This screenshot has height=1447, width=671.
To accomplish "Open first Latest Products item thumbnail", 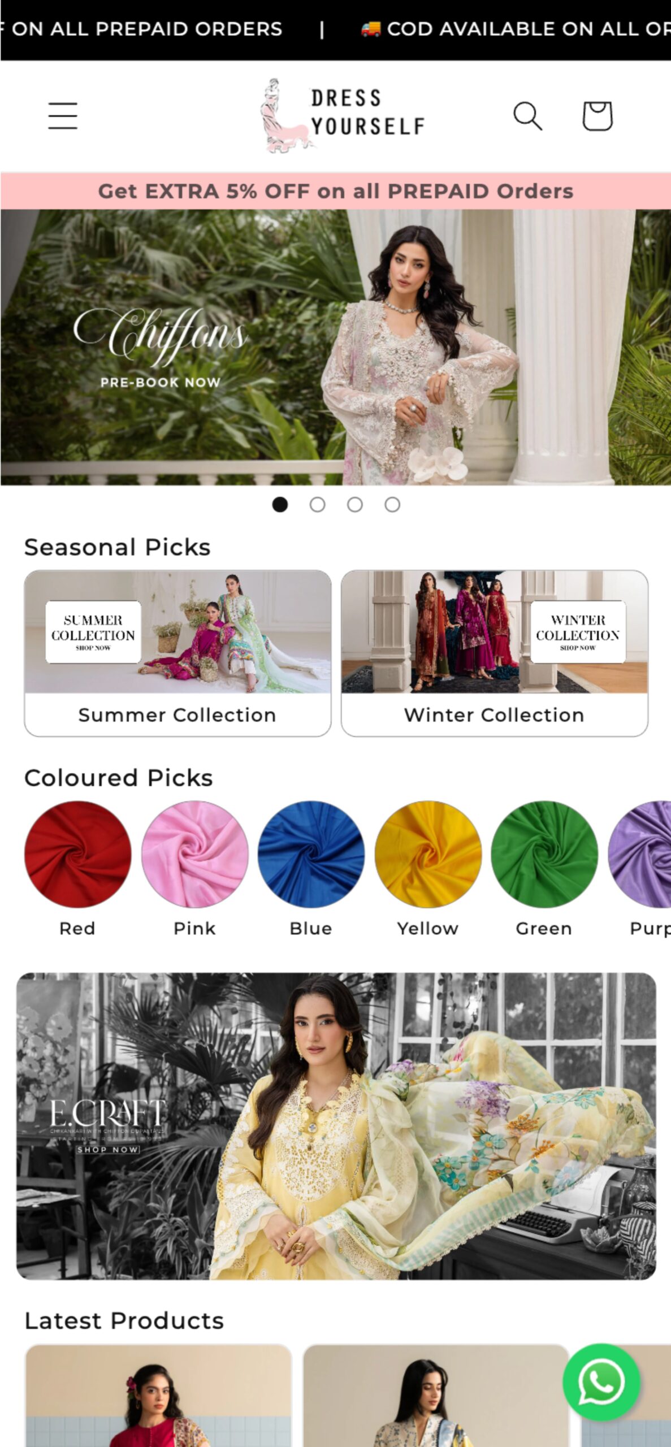I will point(159,1396).
